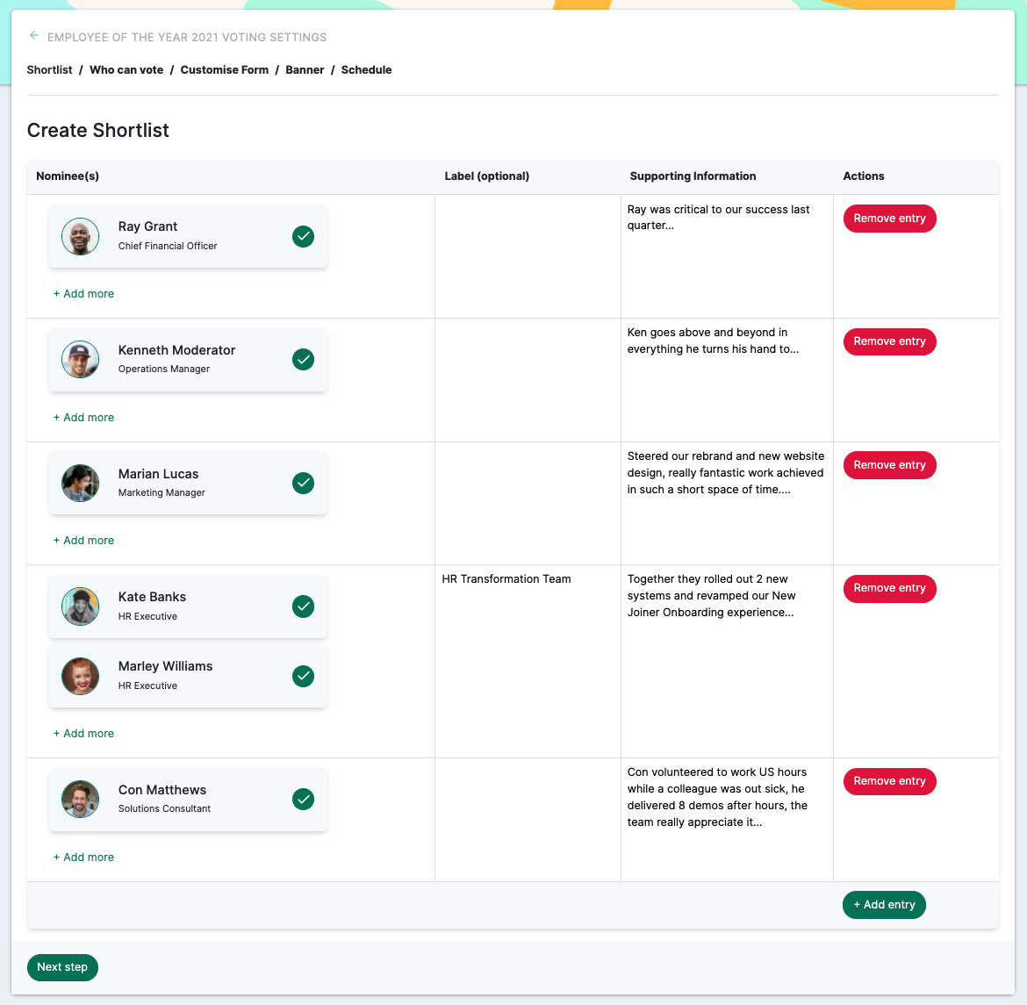Proceed with the Next step button
The image size is (1027, 1005).
62,967
